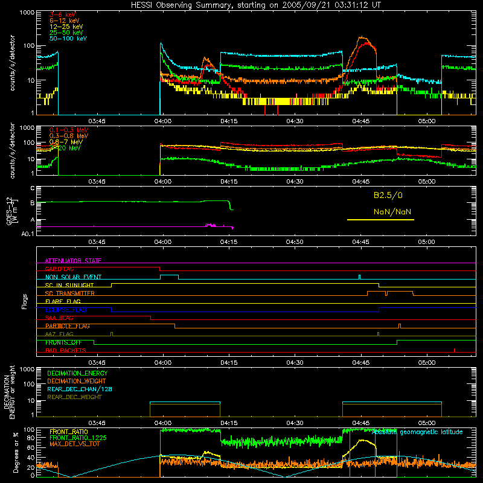Click the GOES-12 vertical axis label
Viewport: 483px width, 483px height.
pos(12,211)
